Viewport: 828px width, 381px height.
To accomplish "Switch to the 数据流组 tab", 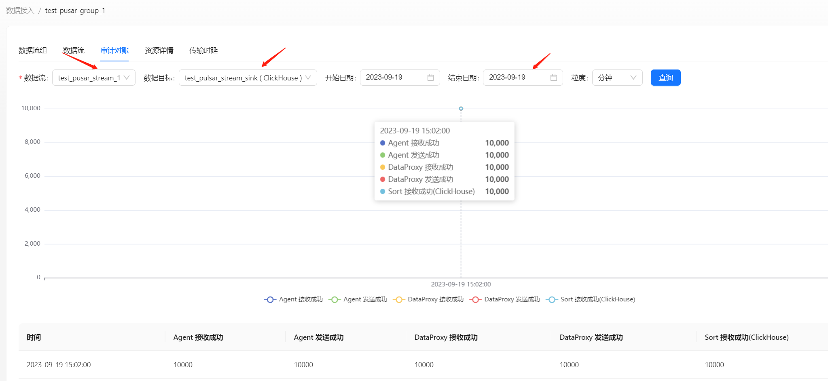I will [x=33, y=51].
